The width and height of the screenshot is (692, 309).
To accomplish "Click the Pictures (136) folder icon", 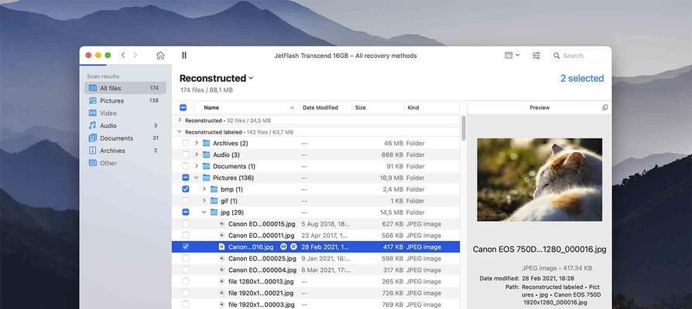I will [206, 178].
